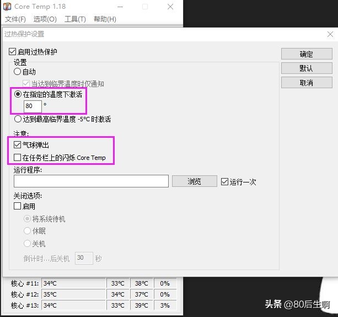Click the 运行程序 path input field
Image resolution: width=338 pixels, height=317 pixels.
(91, 181)
